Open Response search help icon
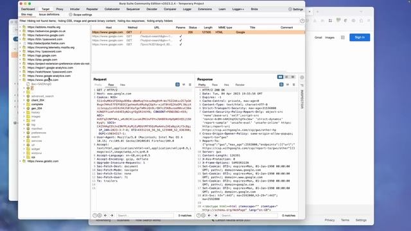Viewport: 411px width, 231px height. (198, 216)
